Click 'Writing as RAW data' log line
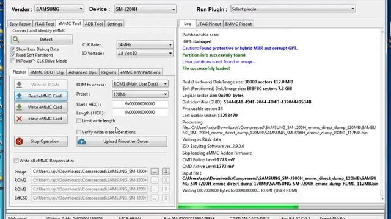This screenshot has height=219, width=391. [x=202, y=139]
